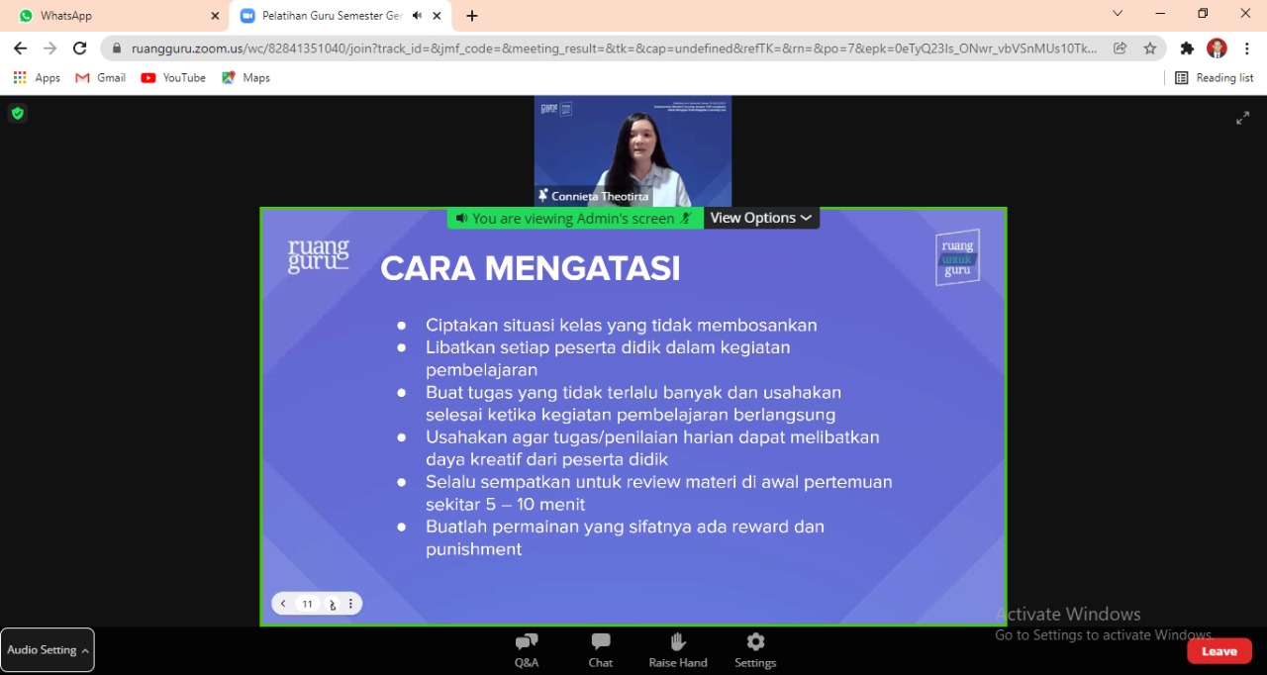
Task: Open the tab search chevron
Action: (1118, 14)
